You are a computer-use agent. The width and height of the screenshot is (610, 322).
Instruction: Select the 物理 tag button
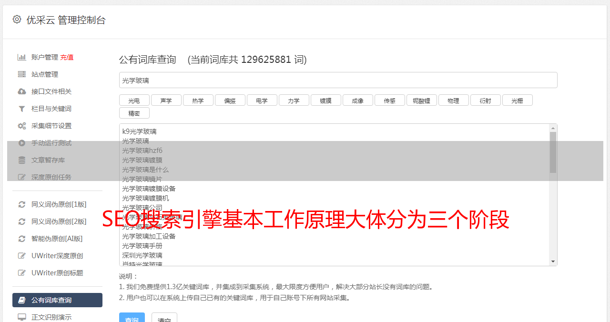(453, 101)
